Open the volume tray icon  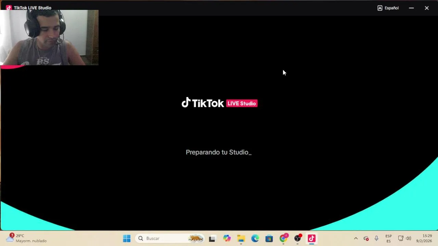coord(409,238)
